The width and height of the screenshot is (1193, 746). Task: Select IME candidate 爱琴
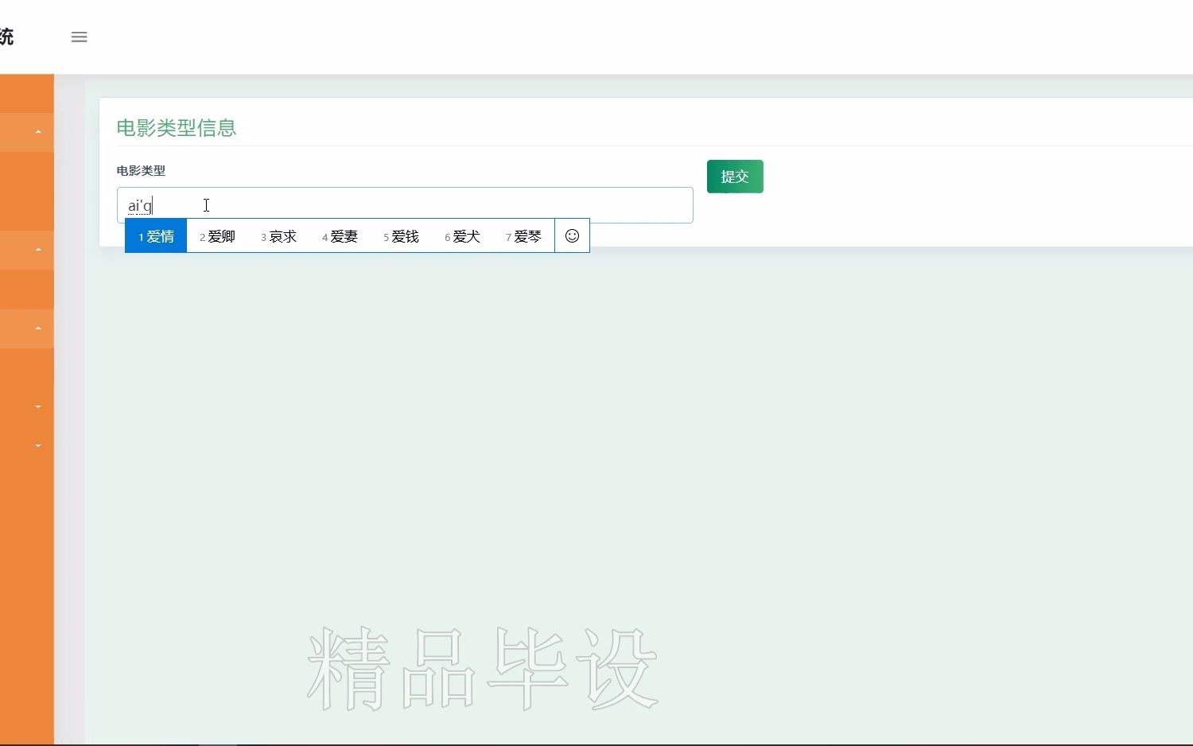523,236
